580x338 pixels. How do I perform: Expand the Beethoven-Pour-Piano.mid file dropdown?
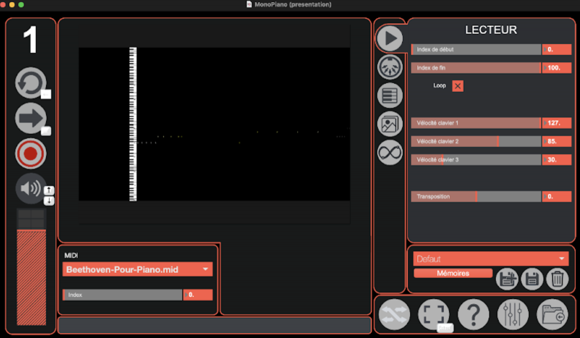click(x=205, y=269)
